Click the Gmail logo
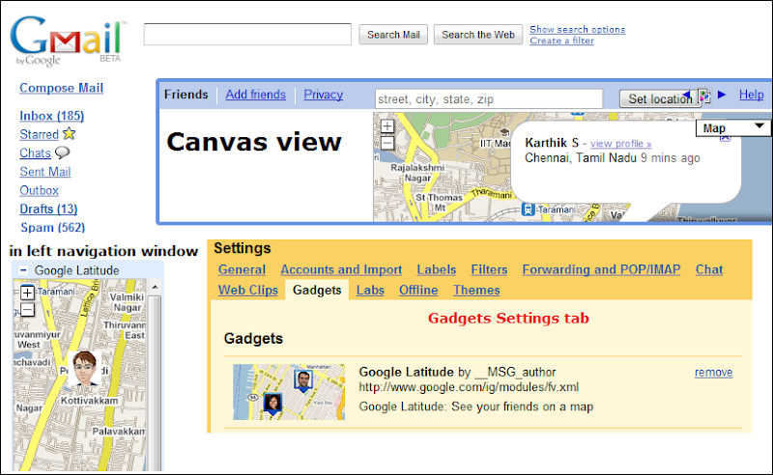The image size is (773, 475). [68, 42]
